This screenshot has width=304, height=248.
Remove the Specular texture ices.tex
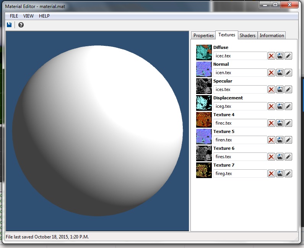coord(271,89)
